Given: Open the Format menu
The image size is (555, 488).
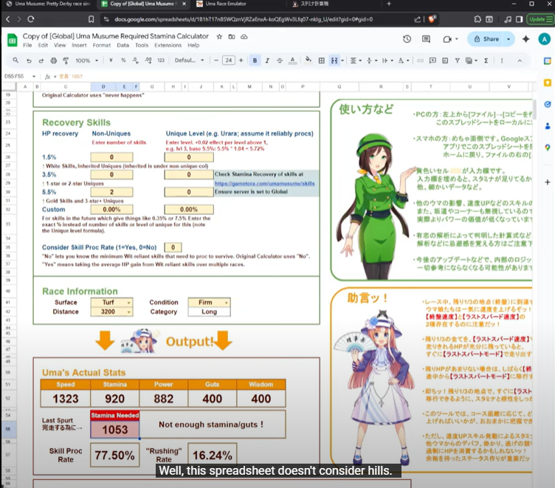Looking at the screenshot, I should 102,45.
